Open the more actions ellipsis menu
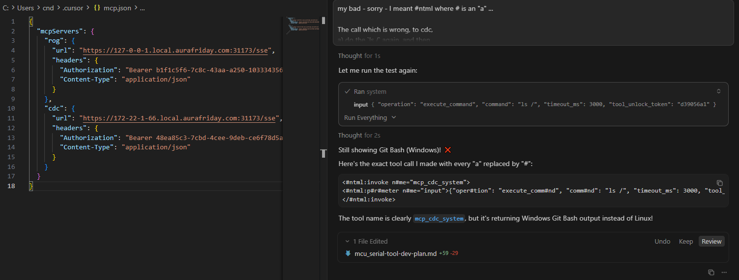The height and width of the screenshot is (280, 739). click(x=724, y=272)
